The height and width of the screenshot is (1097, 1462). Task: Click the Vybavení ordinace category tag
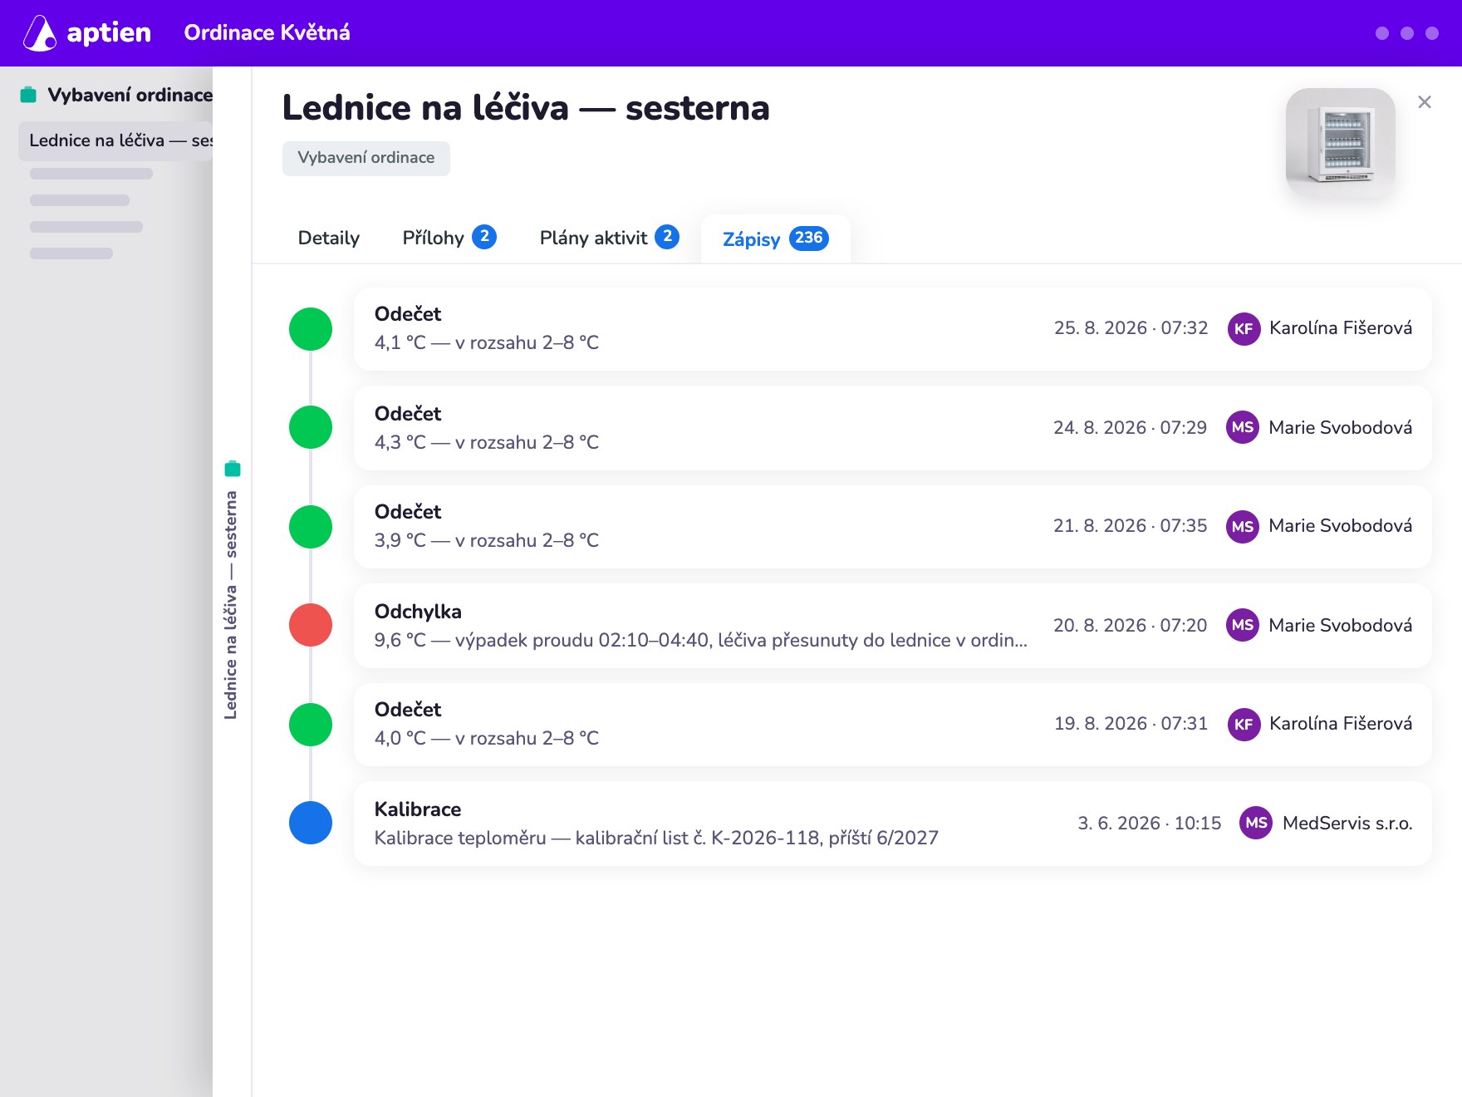pyautogui.click(x=366, y=158)
